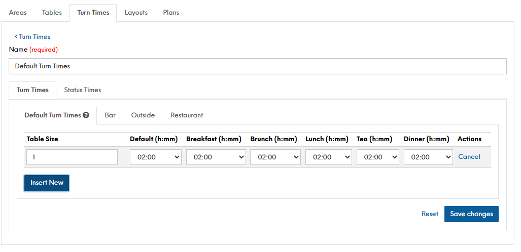The height and width of the screenshot is (252, 521).
Task: Expand the Breakfast turn time dropdown
Action: (x=216, y=157)
